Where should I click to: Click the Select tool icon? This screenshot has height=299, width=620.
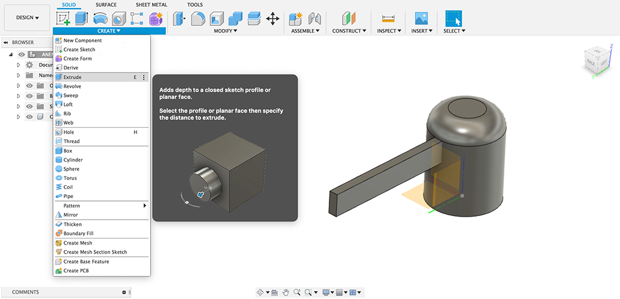(x=453, y=19)
